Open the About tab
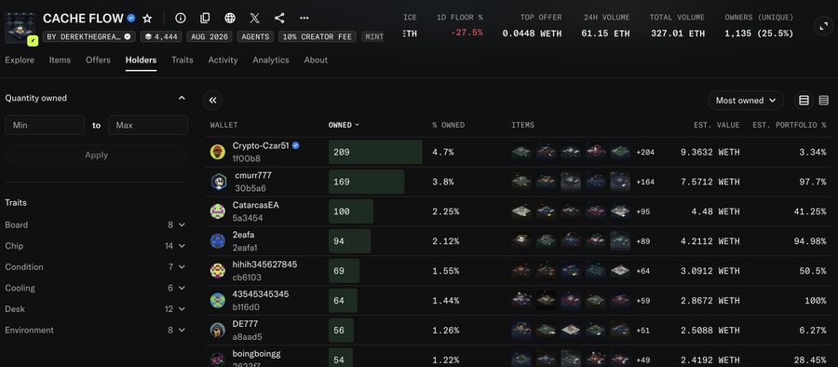This screenshot has height=367, width=838. click(316, 60)
